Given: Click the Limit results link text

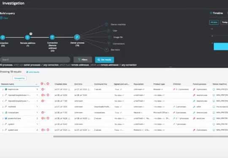Looking at the screenshot, I should tap(34, 72).
